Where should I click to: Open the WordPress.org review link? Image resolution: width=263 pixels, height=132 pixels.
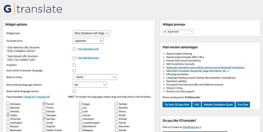[191, 128]
